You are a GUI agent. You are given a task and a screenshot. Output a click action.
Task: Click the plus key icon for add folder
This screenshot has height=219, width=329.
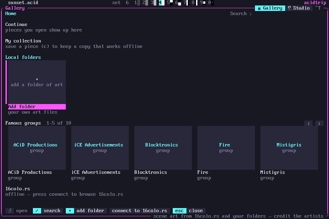[70, 211]
